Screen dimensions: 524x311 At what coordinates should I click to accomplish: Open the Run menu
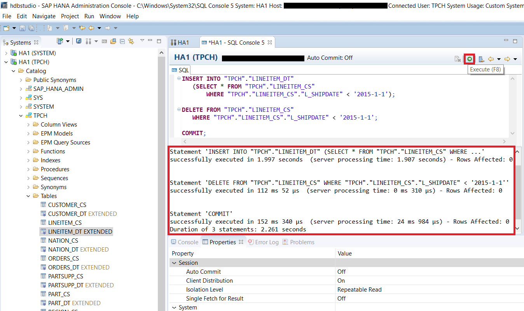pos(89,16)
